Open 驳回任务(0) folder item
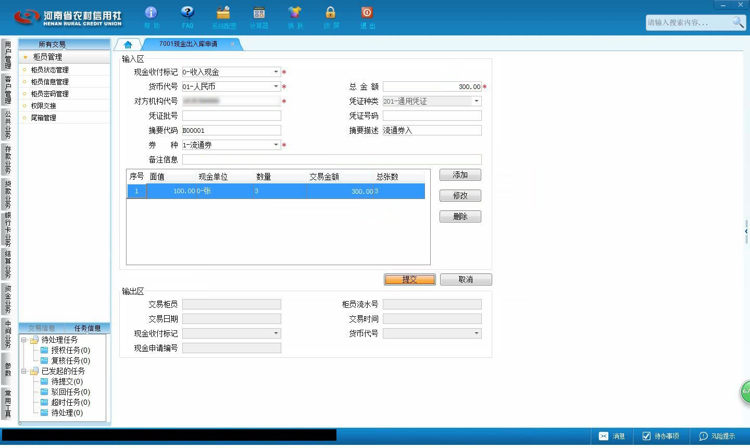 65,392
